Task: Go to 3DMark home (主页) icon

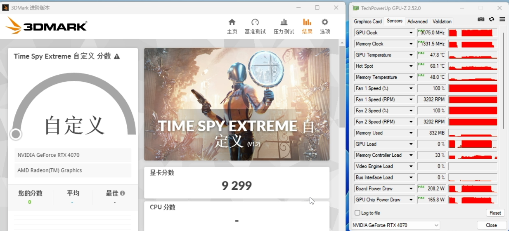Action: 232,22
